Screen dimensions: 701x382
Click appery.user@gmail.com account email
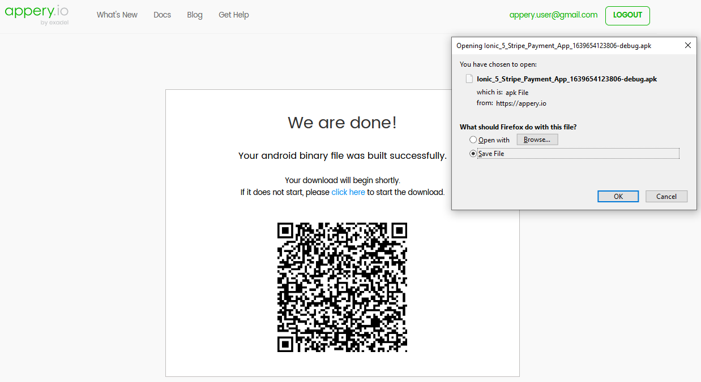(x=553, y=15)
